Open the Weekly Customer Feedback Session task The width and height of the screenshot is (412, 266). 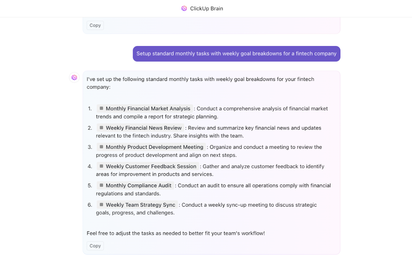151,166
